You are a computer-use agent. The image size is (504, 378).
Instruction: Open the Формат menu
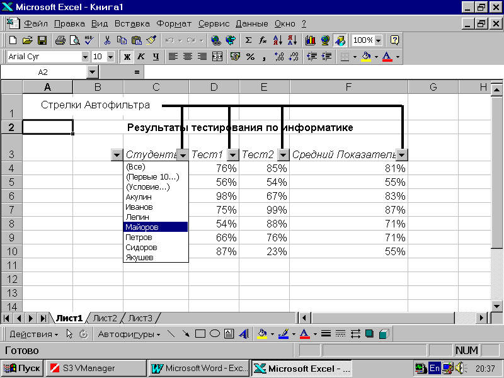pyautogui.click(x=173, y=24)
